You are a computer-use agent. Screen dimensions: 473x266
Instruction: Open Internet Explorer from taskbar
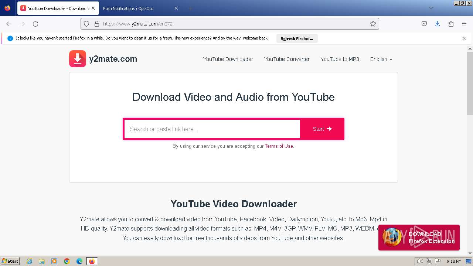[30, 261]
